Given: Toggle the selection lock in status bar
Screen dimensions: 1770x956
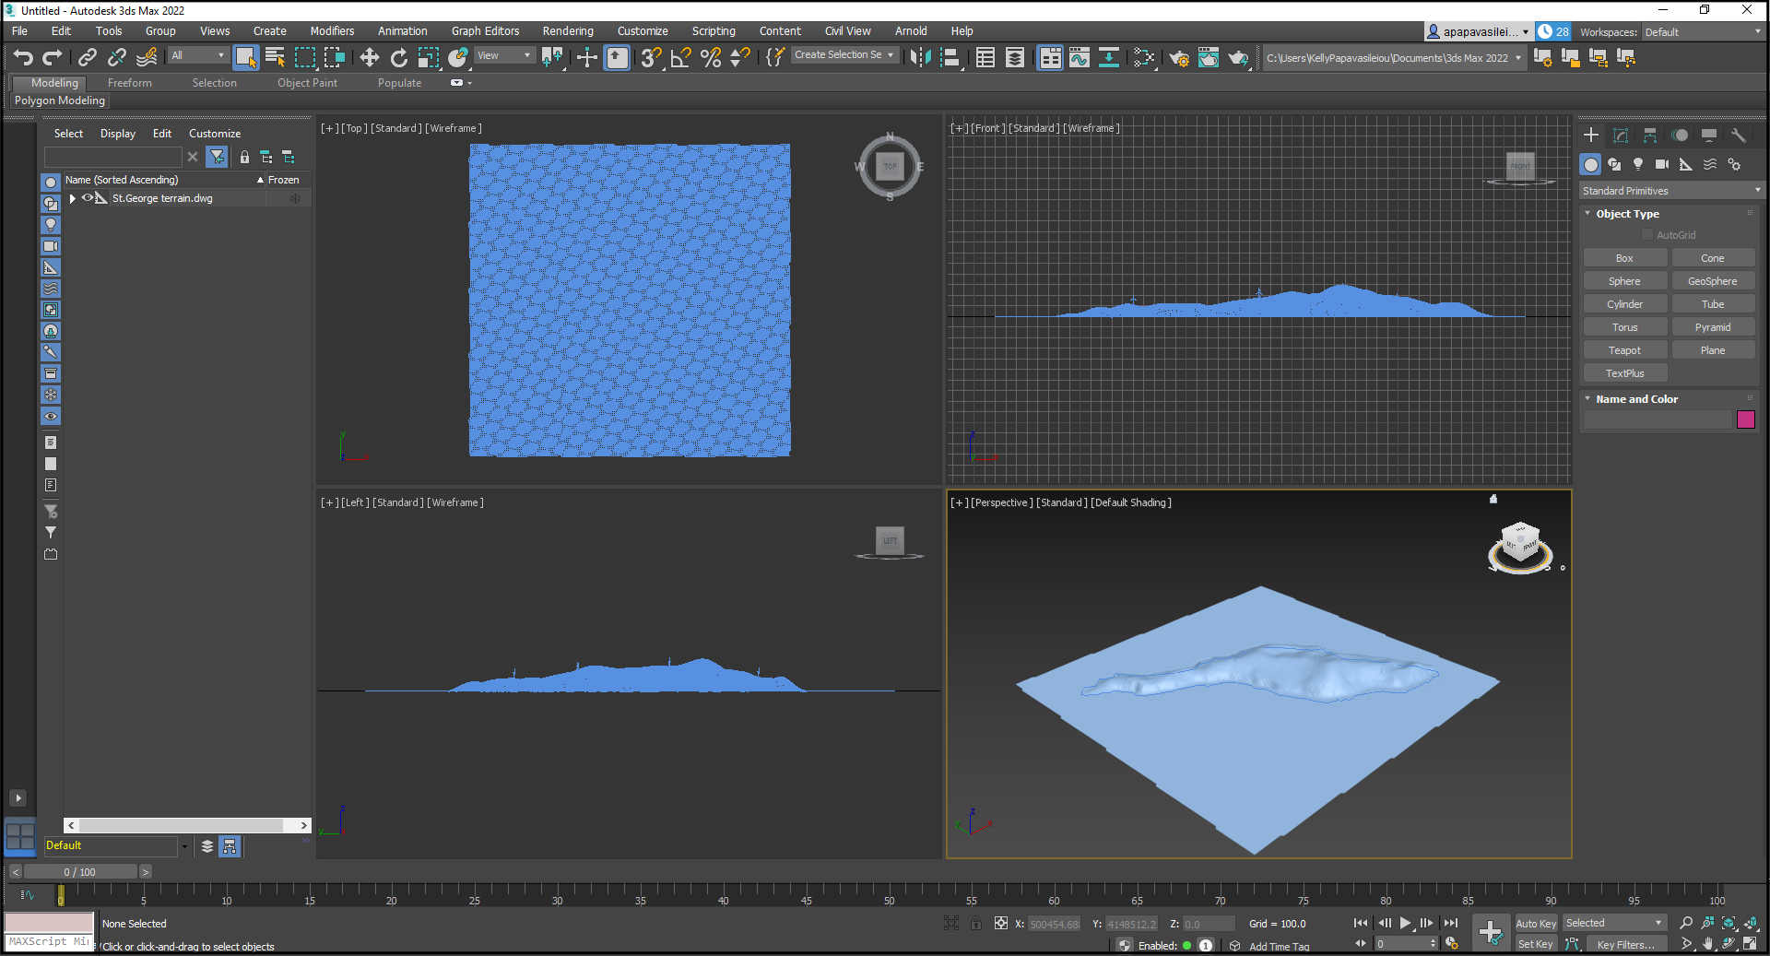Looking at the screenshot, I should [x=975, y=924].
